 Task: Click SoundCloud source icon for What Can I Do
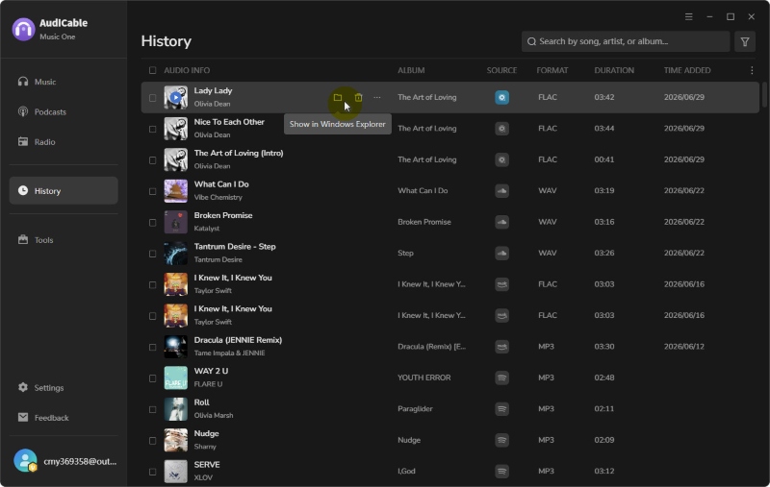[x=501, y=191]
